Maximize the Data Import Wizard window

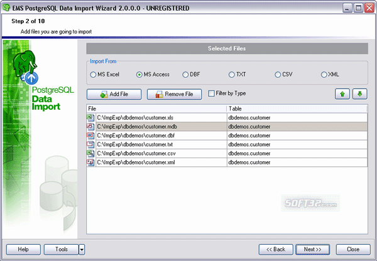pyautogui.click(x=358, y=8)
